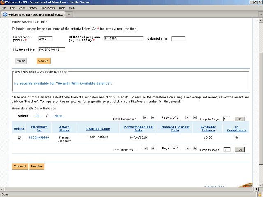Sort by Planned Closeout Date header

[x=175, y=128]
